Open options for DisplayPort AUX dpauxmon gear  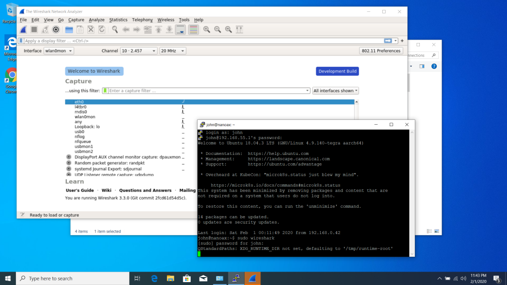click(x=69, y=157)
